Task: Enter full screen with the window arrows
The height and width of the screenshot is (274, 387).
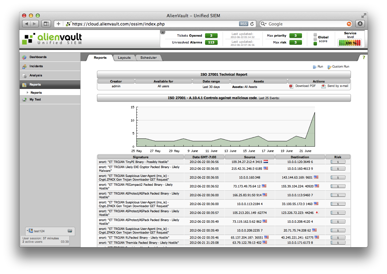Action: [x=364, y=16]
